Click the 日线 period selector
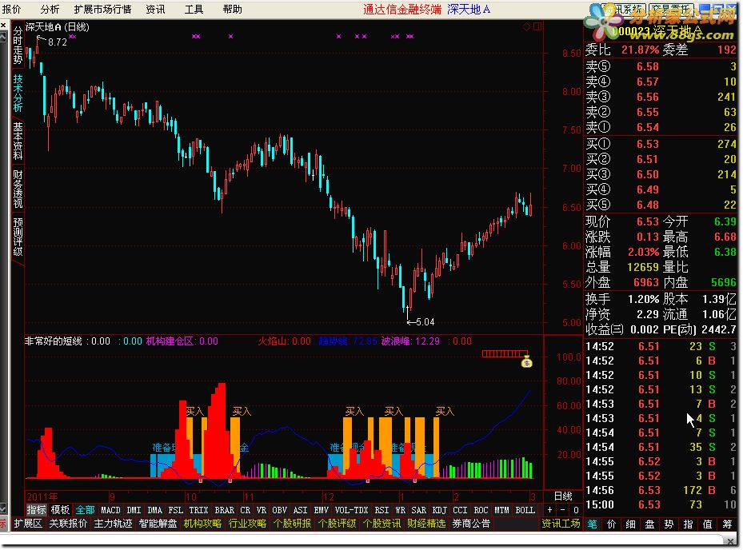Viewport: 743px width, 550px height. click(563, 496)
